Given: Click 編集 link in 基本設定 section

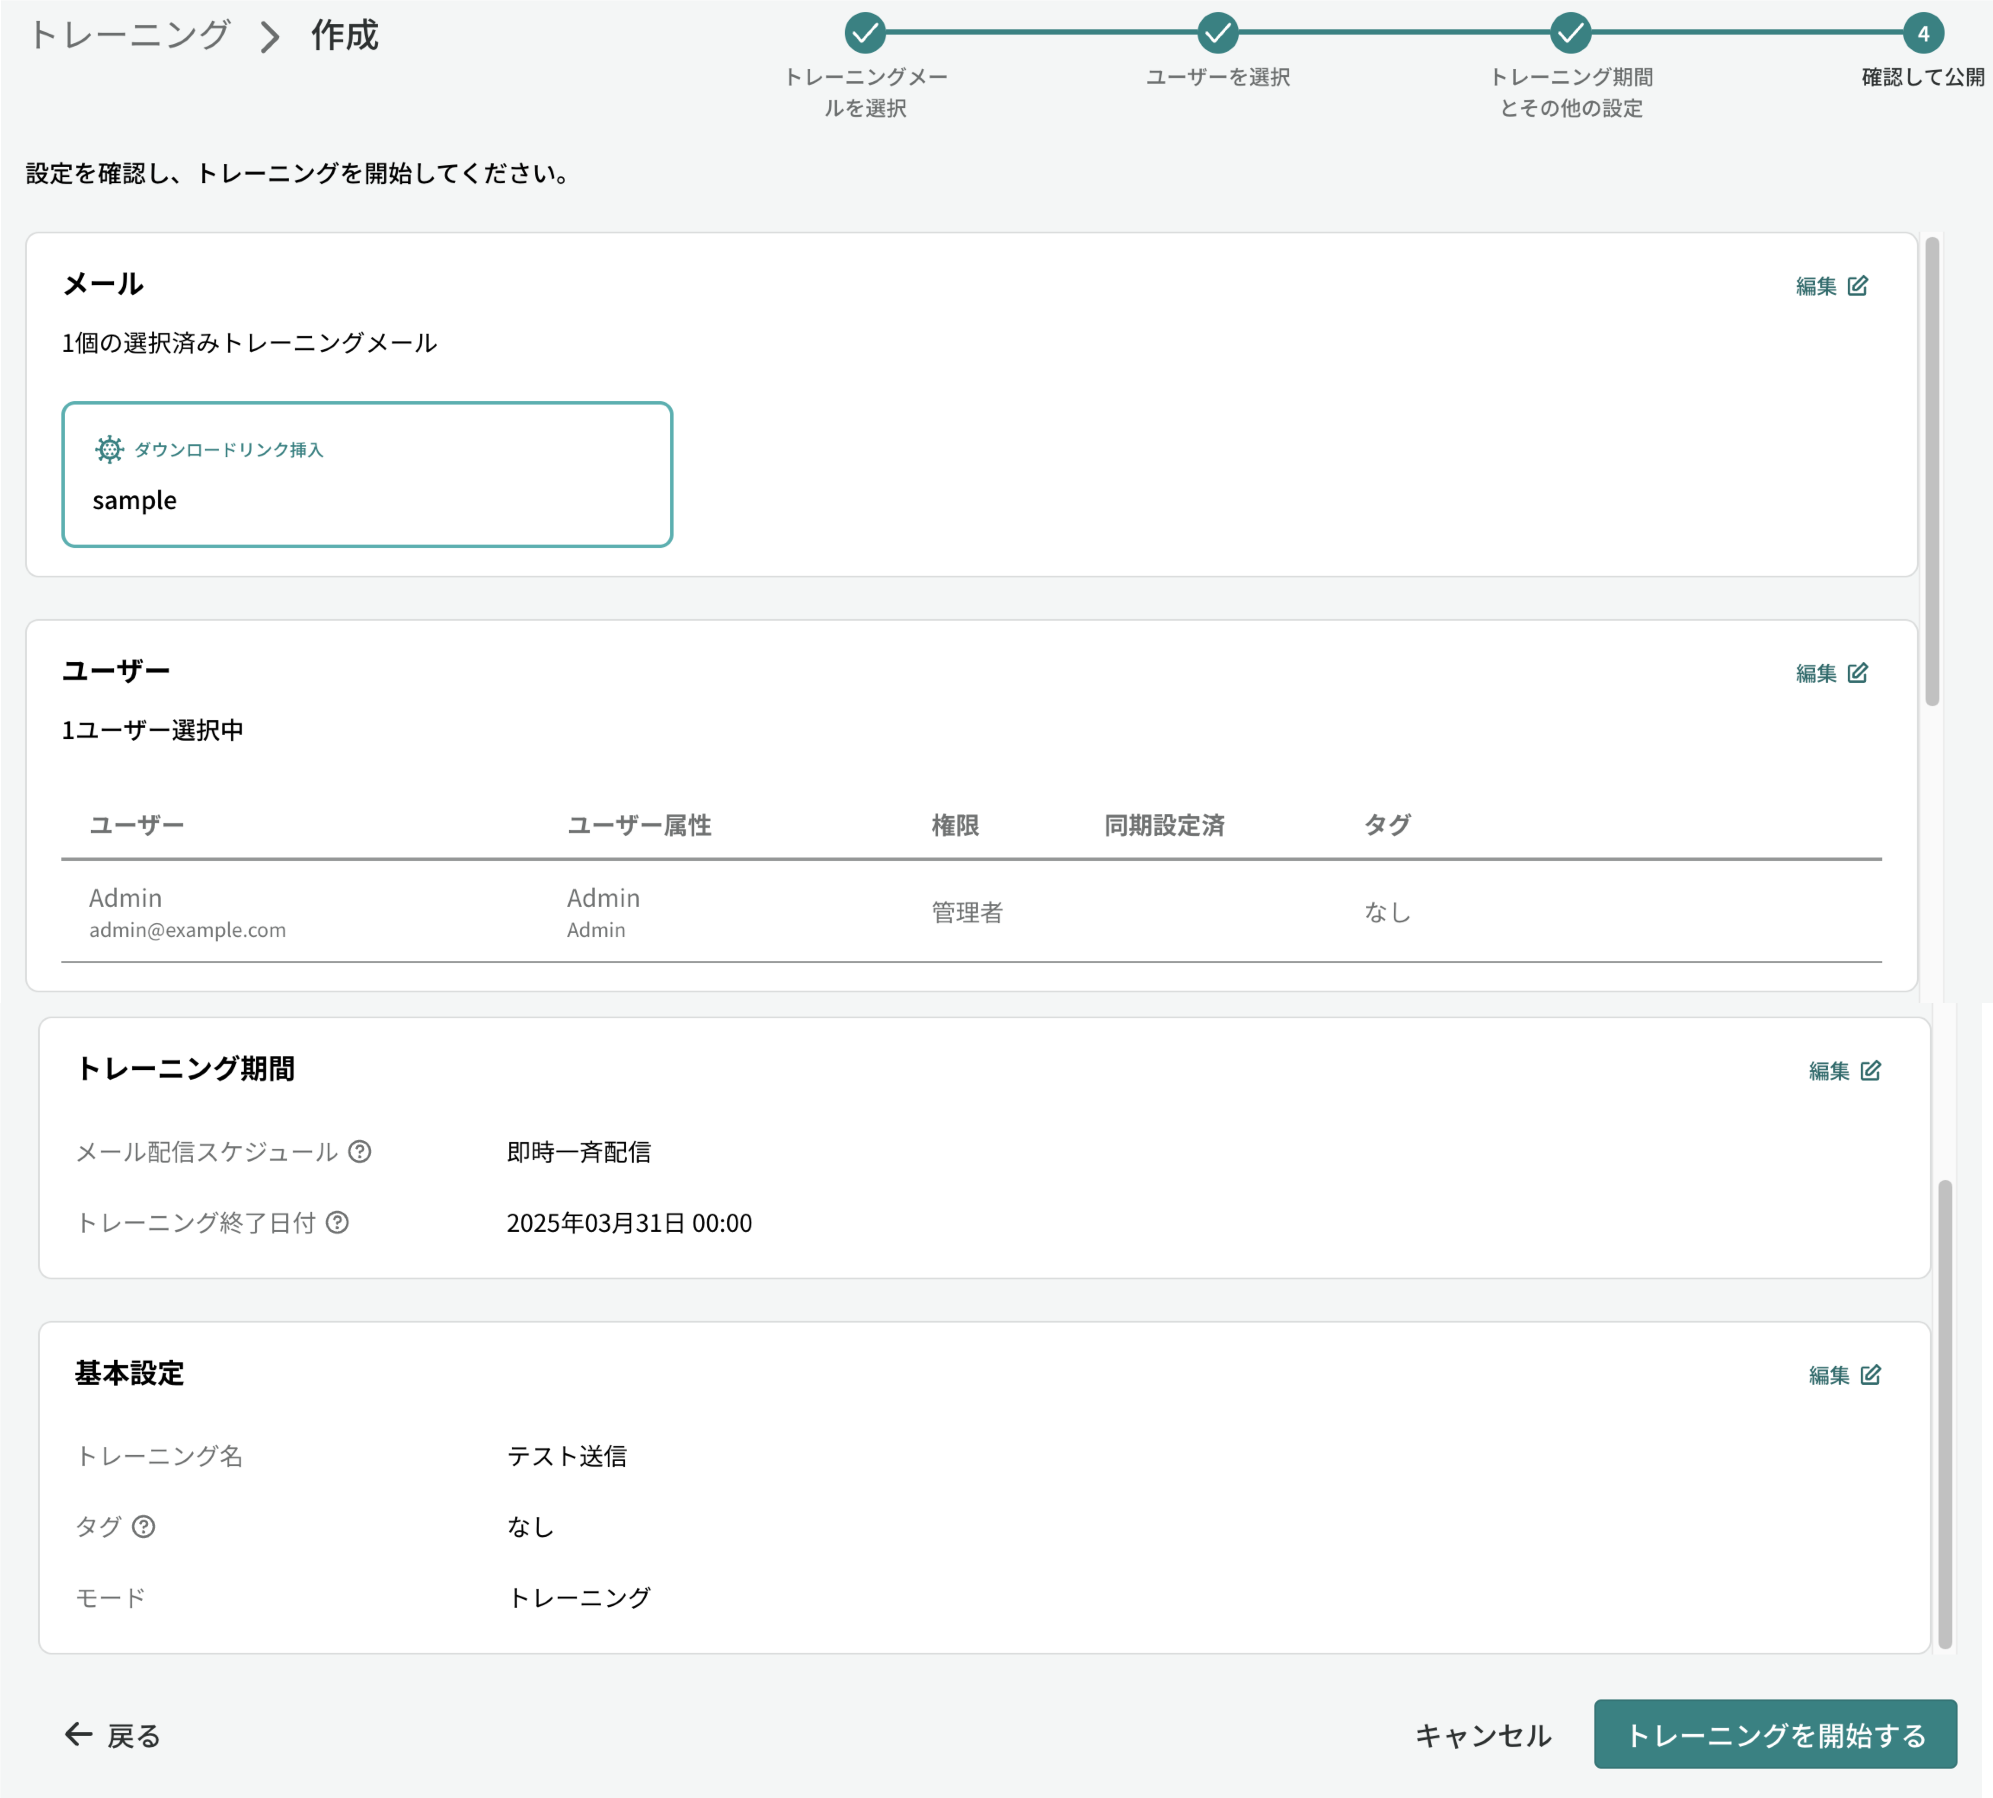Looking at the screenshot, I should pos(1844,1375).
